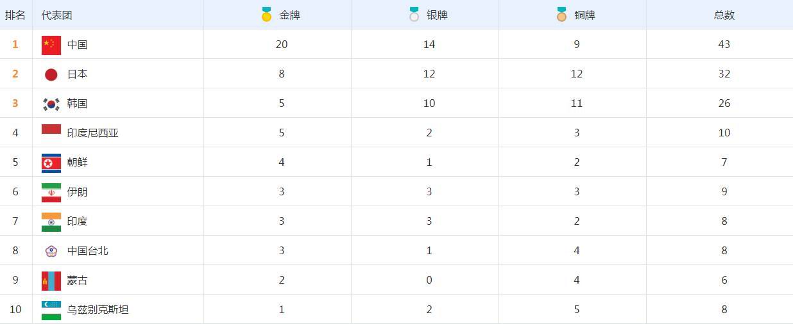Screen dimensions: 793x324
Task: Click the Chinese Taipei emblem icon
Action: pyautogui.click(x=51, y=251)
